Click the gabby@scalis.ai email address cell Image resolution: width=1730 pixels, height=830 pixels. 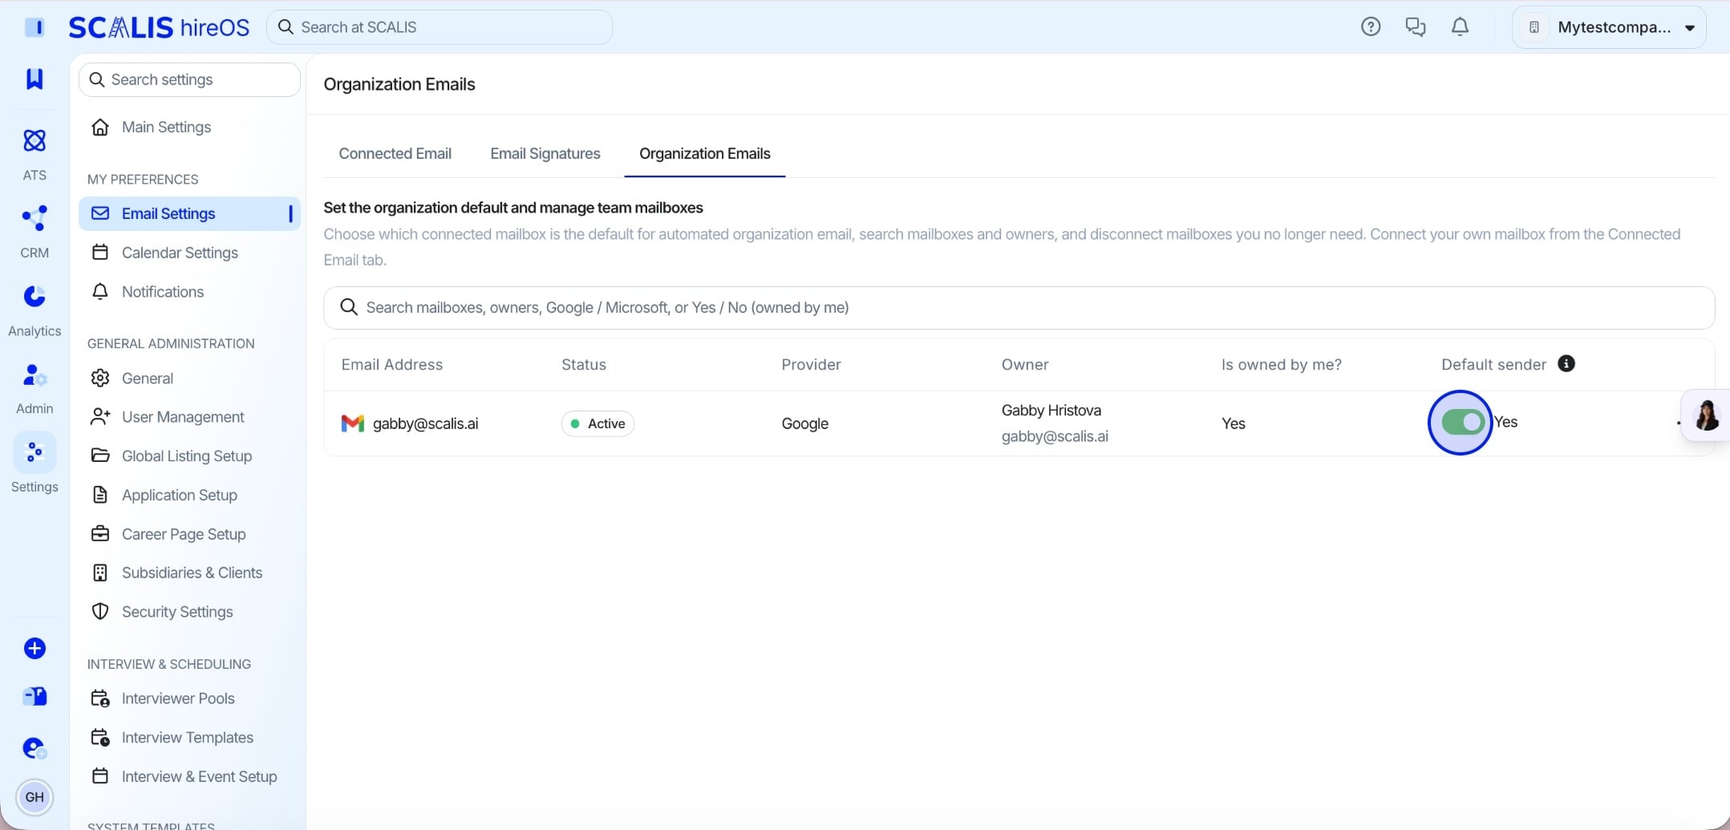click(425, 423)
